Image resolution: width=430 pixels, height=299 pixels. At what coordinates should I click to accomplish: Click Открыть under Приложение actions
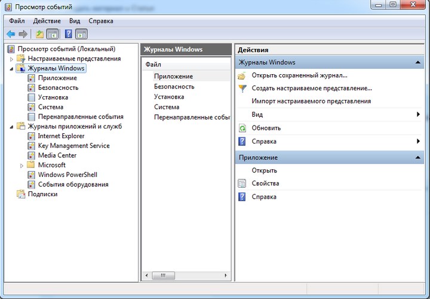point(265,170)
